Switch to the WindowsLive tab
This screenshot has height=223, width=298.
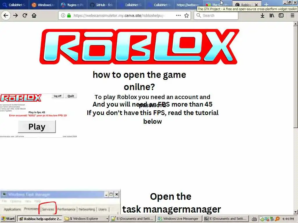coord(43,5)
